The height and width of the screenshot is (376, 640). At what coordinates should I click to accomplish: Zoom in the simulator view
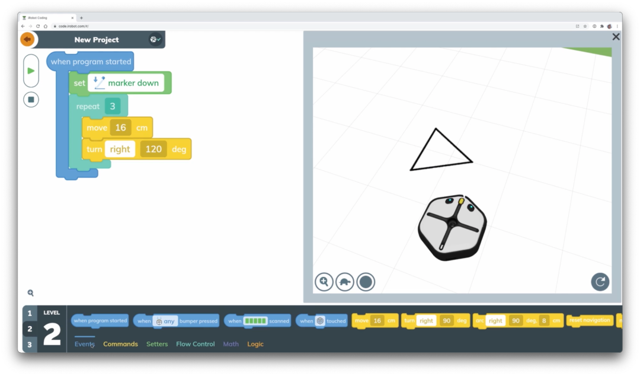pos(324,282)
